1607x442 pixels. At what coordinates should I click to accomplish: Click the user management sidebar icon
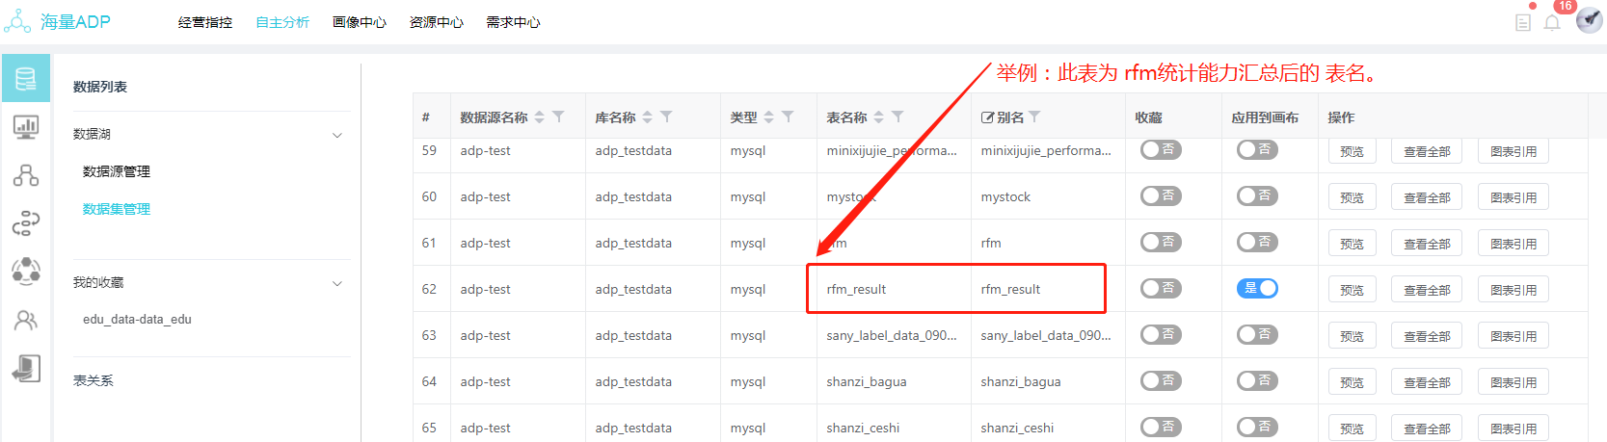coord(26,321)
